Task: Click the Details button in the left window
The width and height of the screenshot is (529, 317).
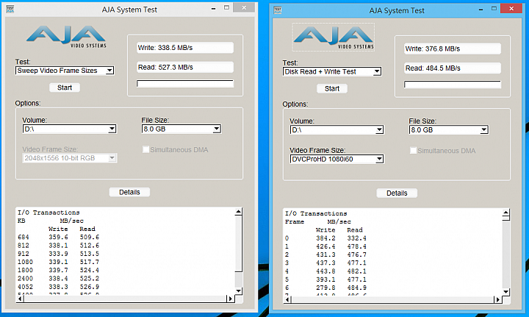Action: 129,192
